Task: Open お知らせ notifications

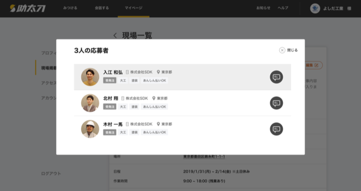Action: (x=263, y=8)
